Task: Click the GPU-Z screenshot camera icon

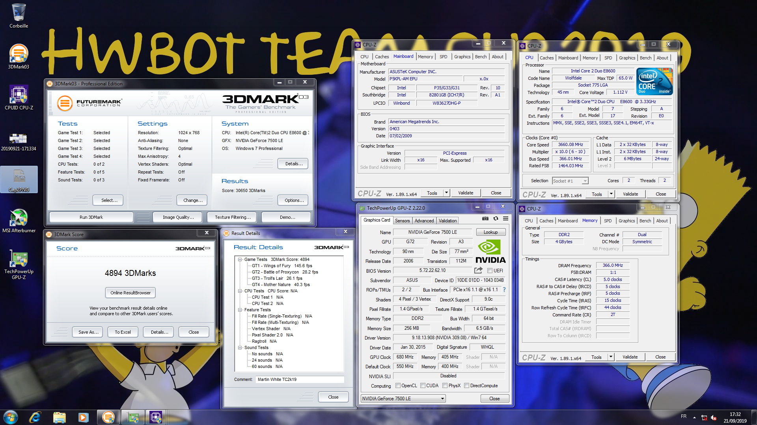Action: tap(485, 218)
